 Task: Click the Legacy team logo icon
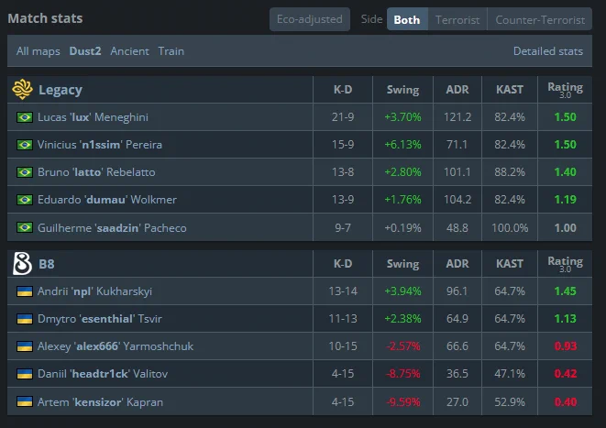pos(22,89)
